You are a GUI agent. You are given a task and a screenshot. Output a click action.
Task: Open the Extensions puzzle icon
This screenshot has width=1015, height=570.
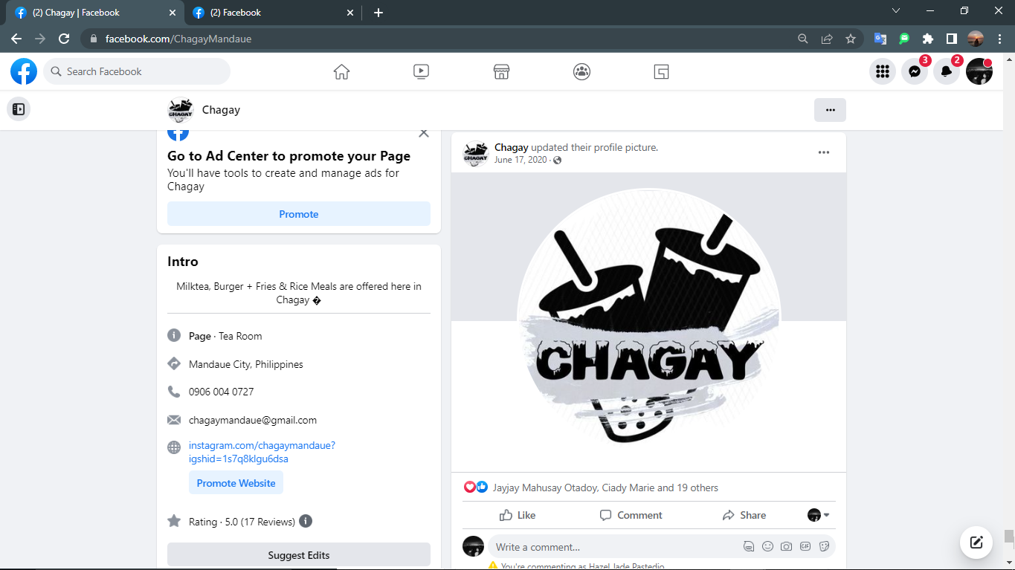coord(928,39)
